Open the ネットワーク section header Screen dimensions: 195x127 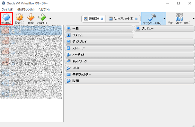[x=130, y=61]
